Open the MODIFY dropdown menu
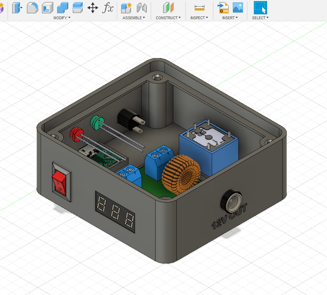The image size is (327, 295). click(x=62, y=18)
